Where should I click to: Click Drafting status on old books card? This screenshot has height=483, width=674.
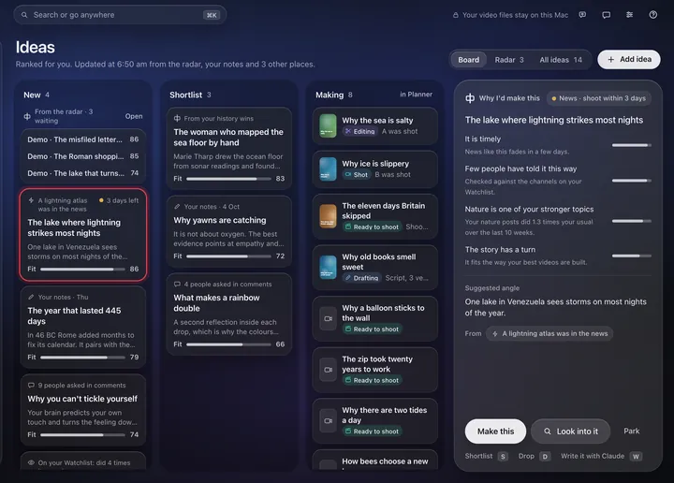click(361, 278)
